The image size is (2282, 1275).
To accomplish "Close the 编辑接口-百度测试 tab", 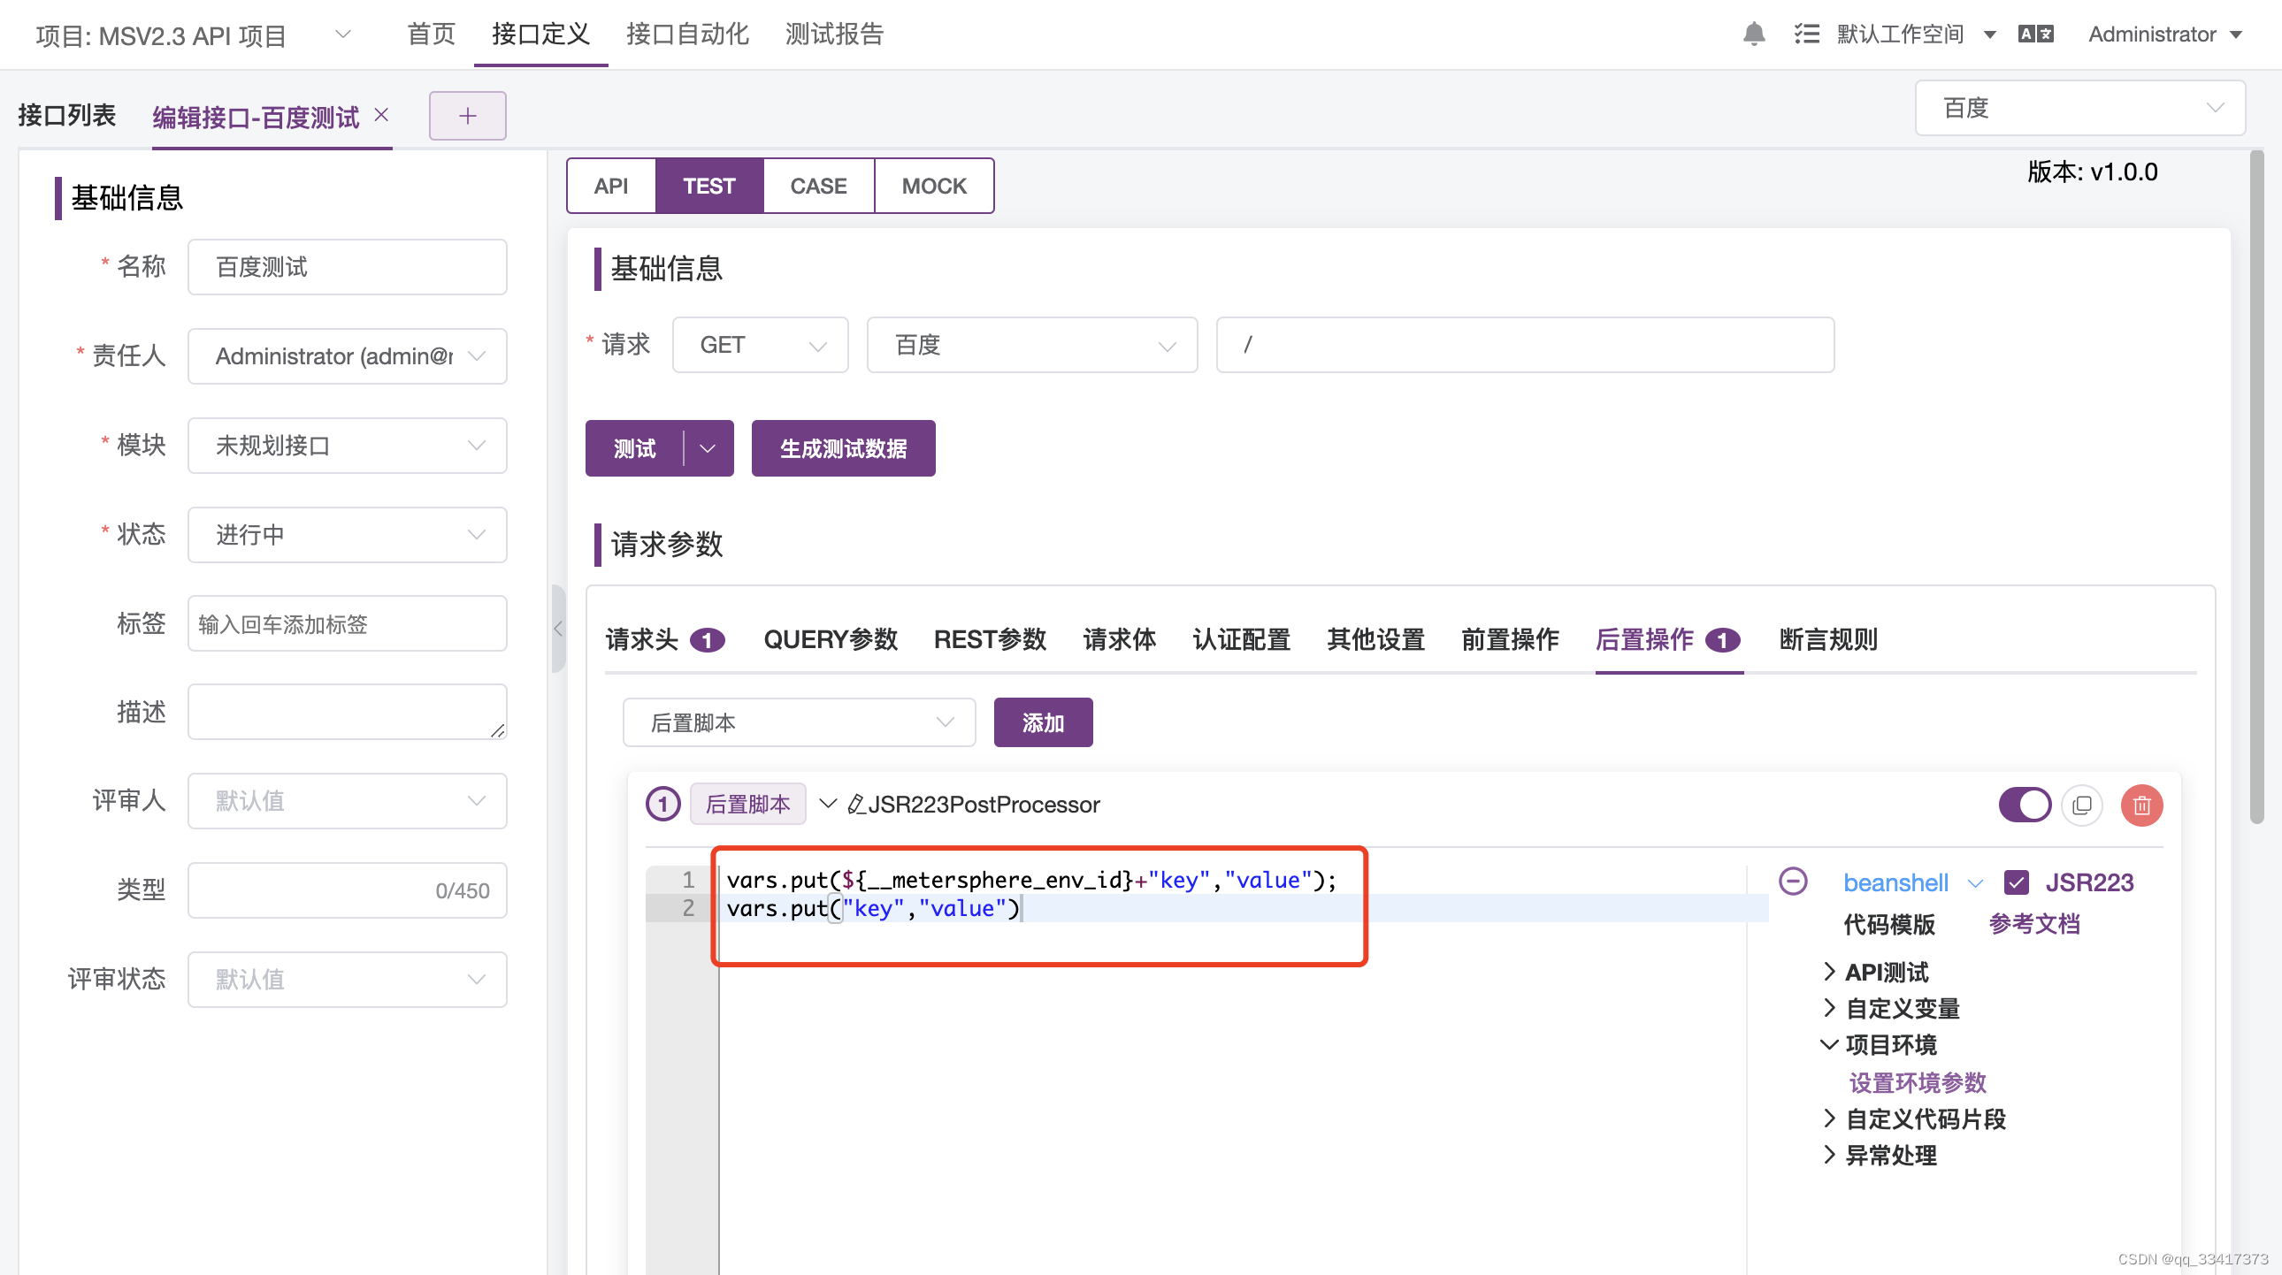I will (x=382, y=115).
